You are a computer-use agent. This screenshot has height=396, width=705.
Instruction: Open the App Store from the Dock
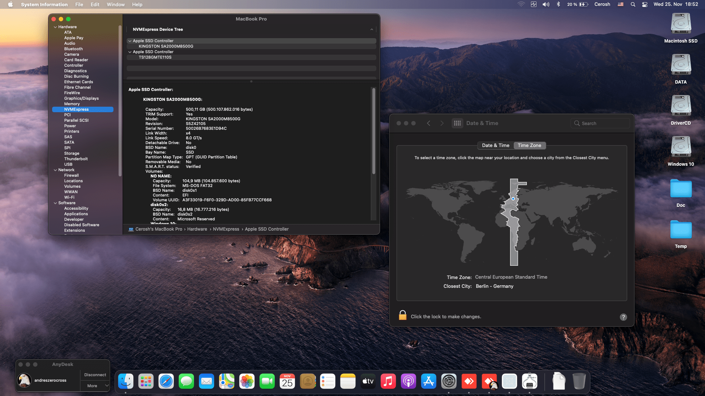pyautogui.click(x=429, y=381)
